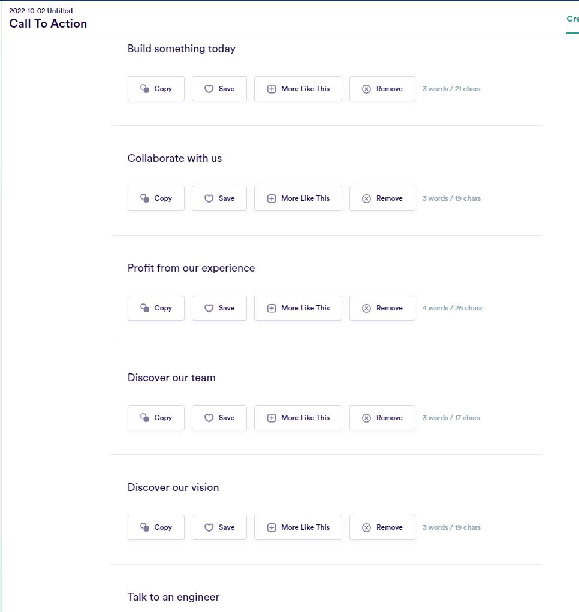Click the heart icon under "Discover our team"
Image resolution: width=579 pixels, height=612 pixels.
coord(210,417)
